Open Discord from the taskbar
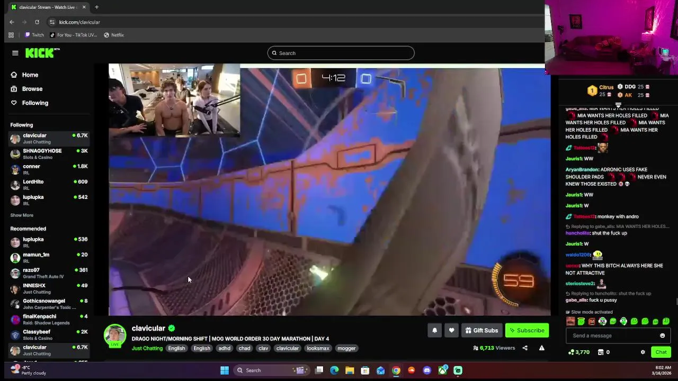Viewport: 678px width, 381px height. pos(427,370)
